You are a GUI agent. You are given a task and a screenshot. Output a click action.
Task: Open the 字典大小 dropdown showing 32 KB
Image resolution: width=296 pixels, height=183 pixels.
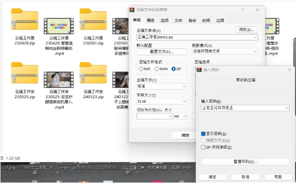(162, 102)
